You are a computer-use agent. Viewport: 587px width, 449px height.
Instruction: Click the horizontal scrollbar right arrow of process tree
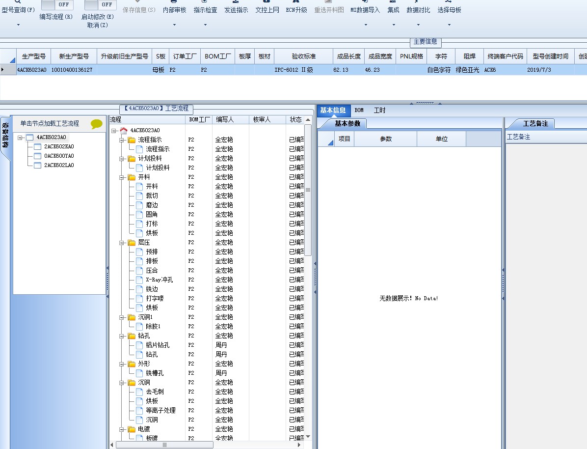click(x=299, y=445)
